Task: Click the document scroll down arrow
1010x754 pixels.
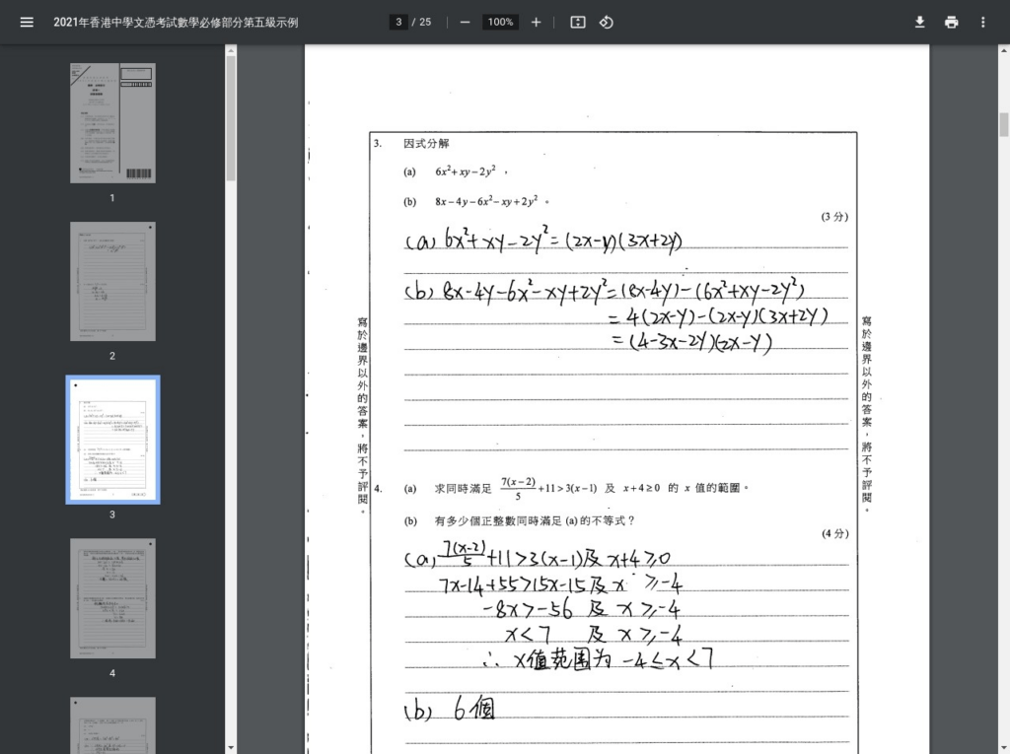Action: click(x=1003, y=748)
